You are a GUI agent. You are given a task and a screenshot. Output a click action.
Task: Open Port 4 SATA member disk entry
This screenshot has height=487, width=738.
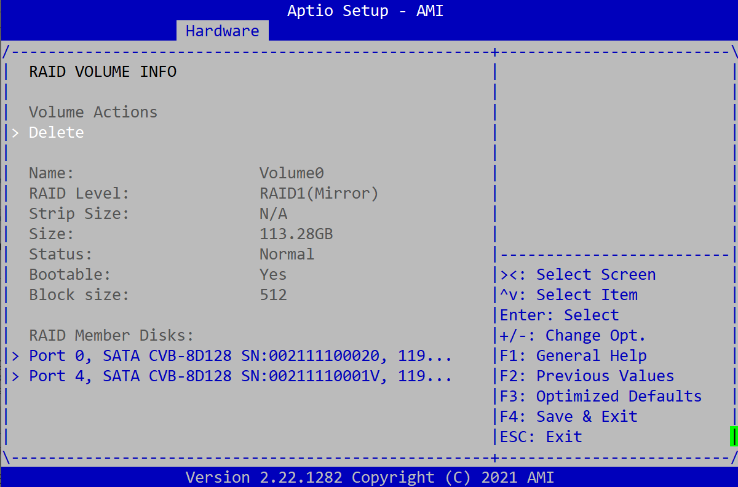[x=240, y=376]
